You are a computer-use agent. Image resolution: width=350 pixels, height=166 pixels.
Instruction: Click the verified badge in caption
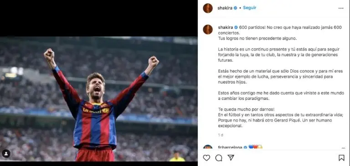[x=236, y=27]
